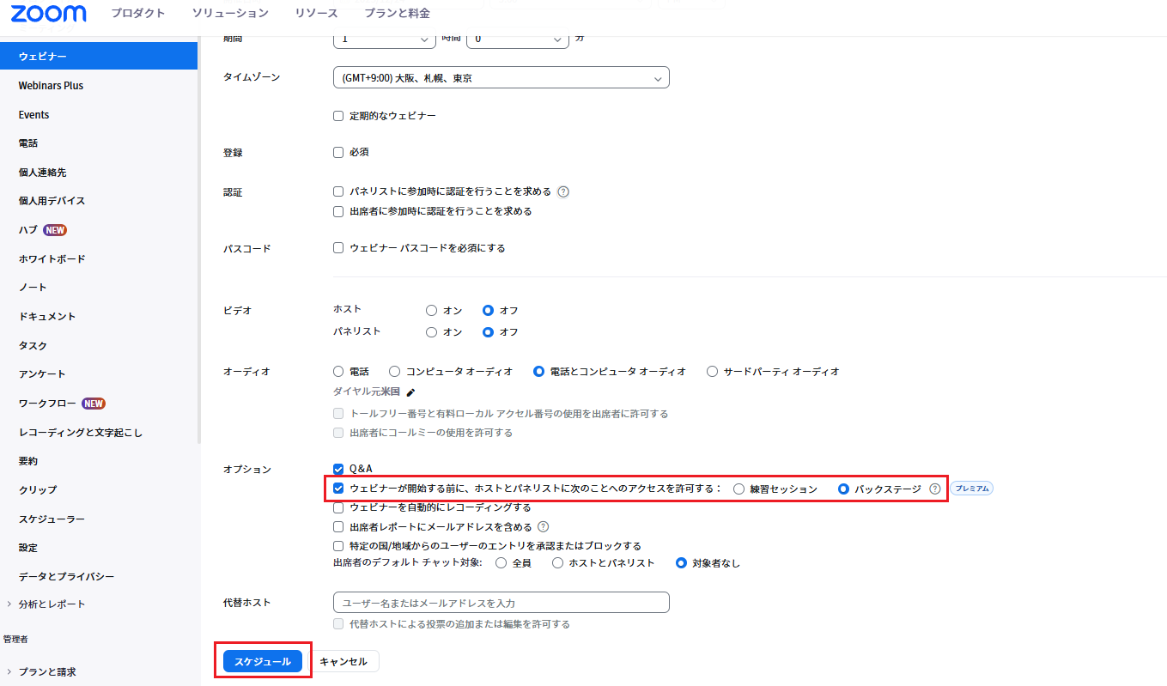The image size is (1167, 686).
Task: Click the キャンセル button
Action: (343, 662)
